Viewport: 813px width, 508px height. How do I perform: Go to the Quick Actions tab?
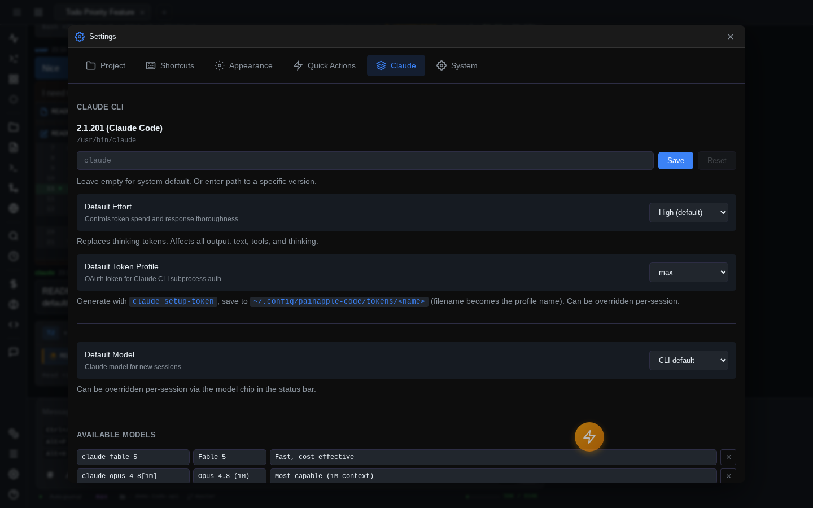pos(324,65)
